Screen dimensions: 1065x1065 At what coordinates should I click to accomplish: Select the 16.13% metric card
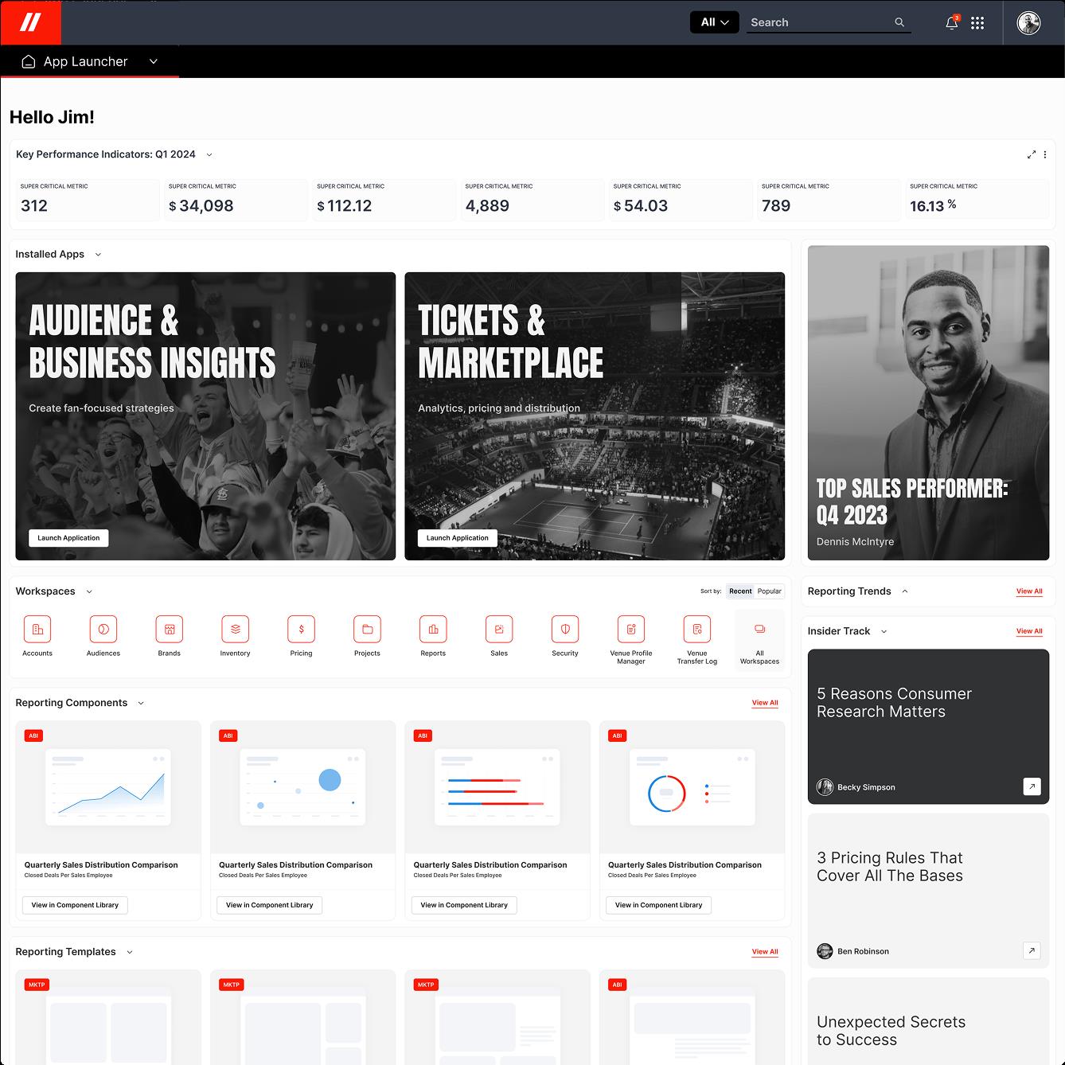(x=977, y=199)
